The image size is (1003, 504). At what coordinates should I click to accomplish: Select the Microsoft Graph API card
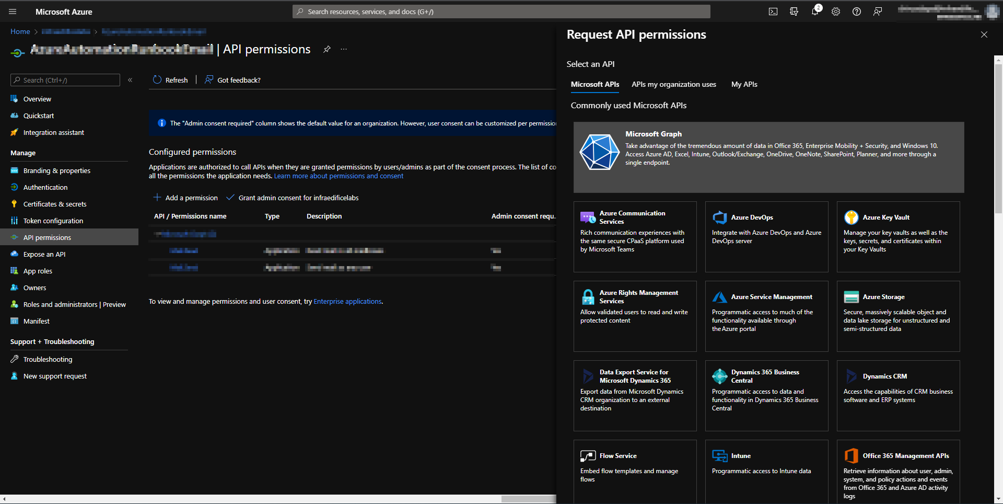[x=769, y=157]
